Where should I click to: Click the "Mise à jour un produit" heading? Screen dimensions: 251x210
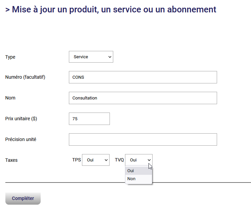click(x=111, y=9)
